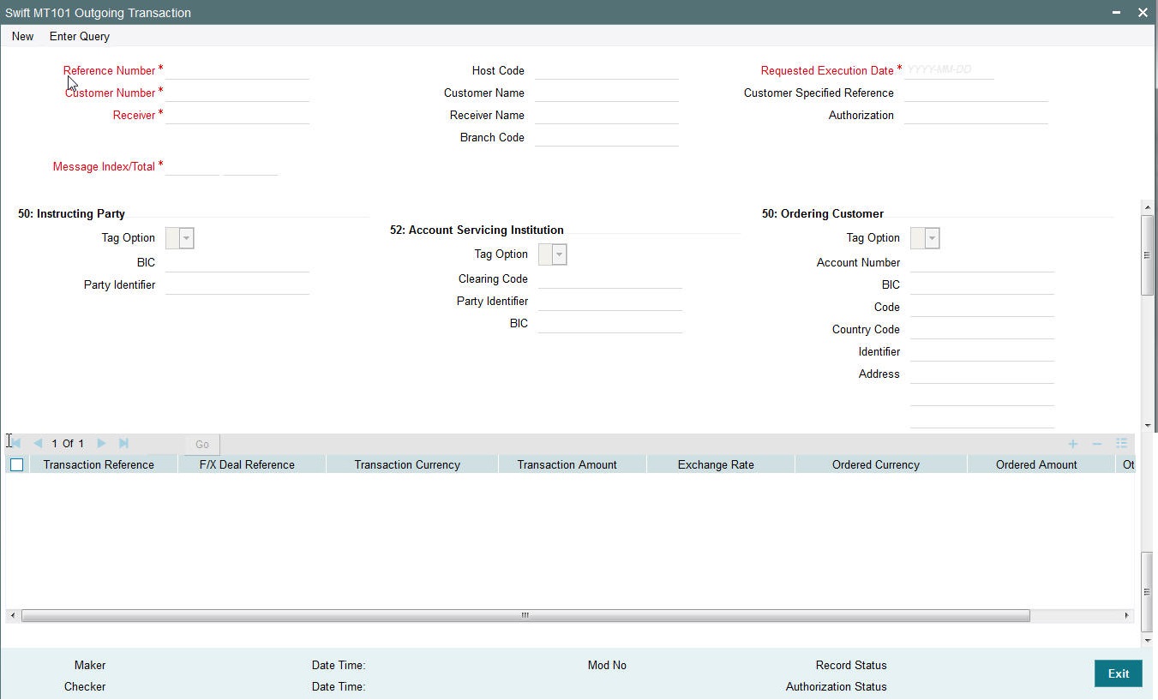Go to last page of transaction grid

tap(123, 443)
